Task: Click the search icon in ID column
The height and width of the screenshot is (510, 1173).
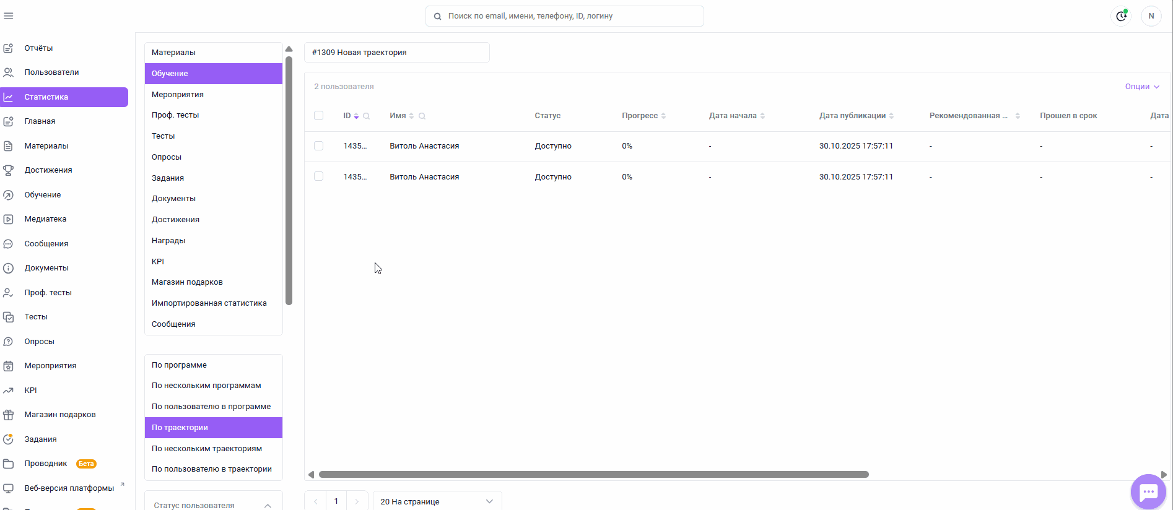Action: pyautogui.click(x=367, y=116)
